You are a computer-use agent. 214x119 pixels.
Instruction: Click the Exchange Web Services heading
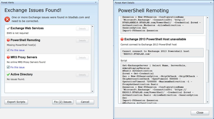(27, 28)
